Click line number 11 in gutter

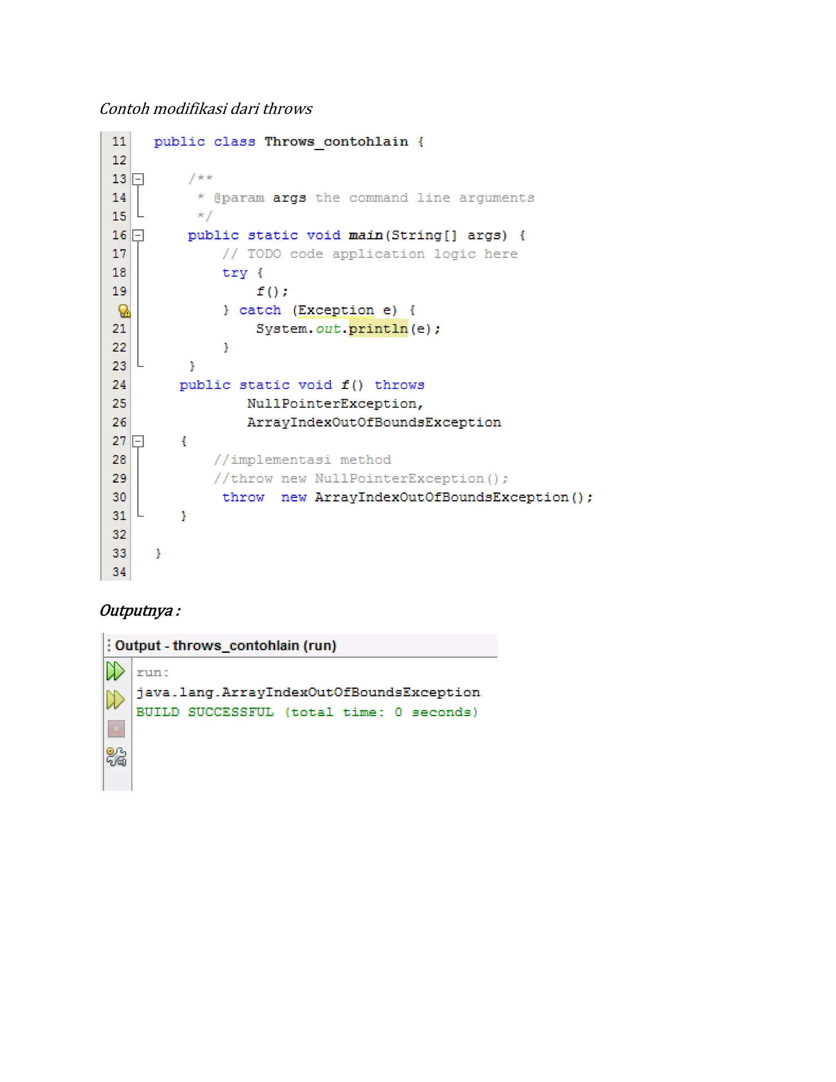pyautogui.click(x=119, y=142)
